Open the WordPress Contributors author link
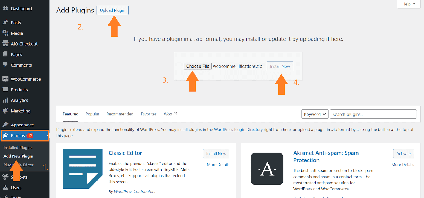424x198 pixels. coord(135,192)
